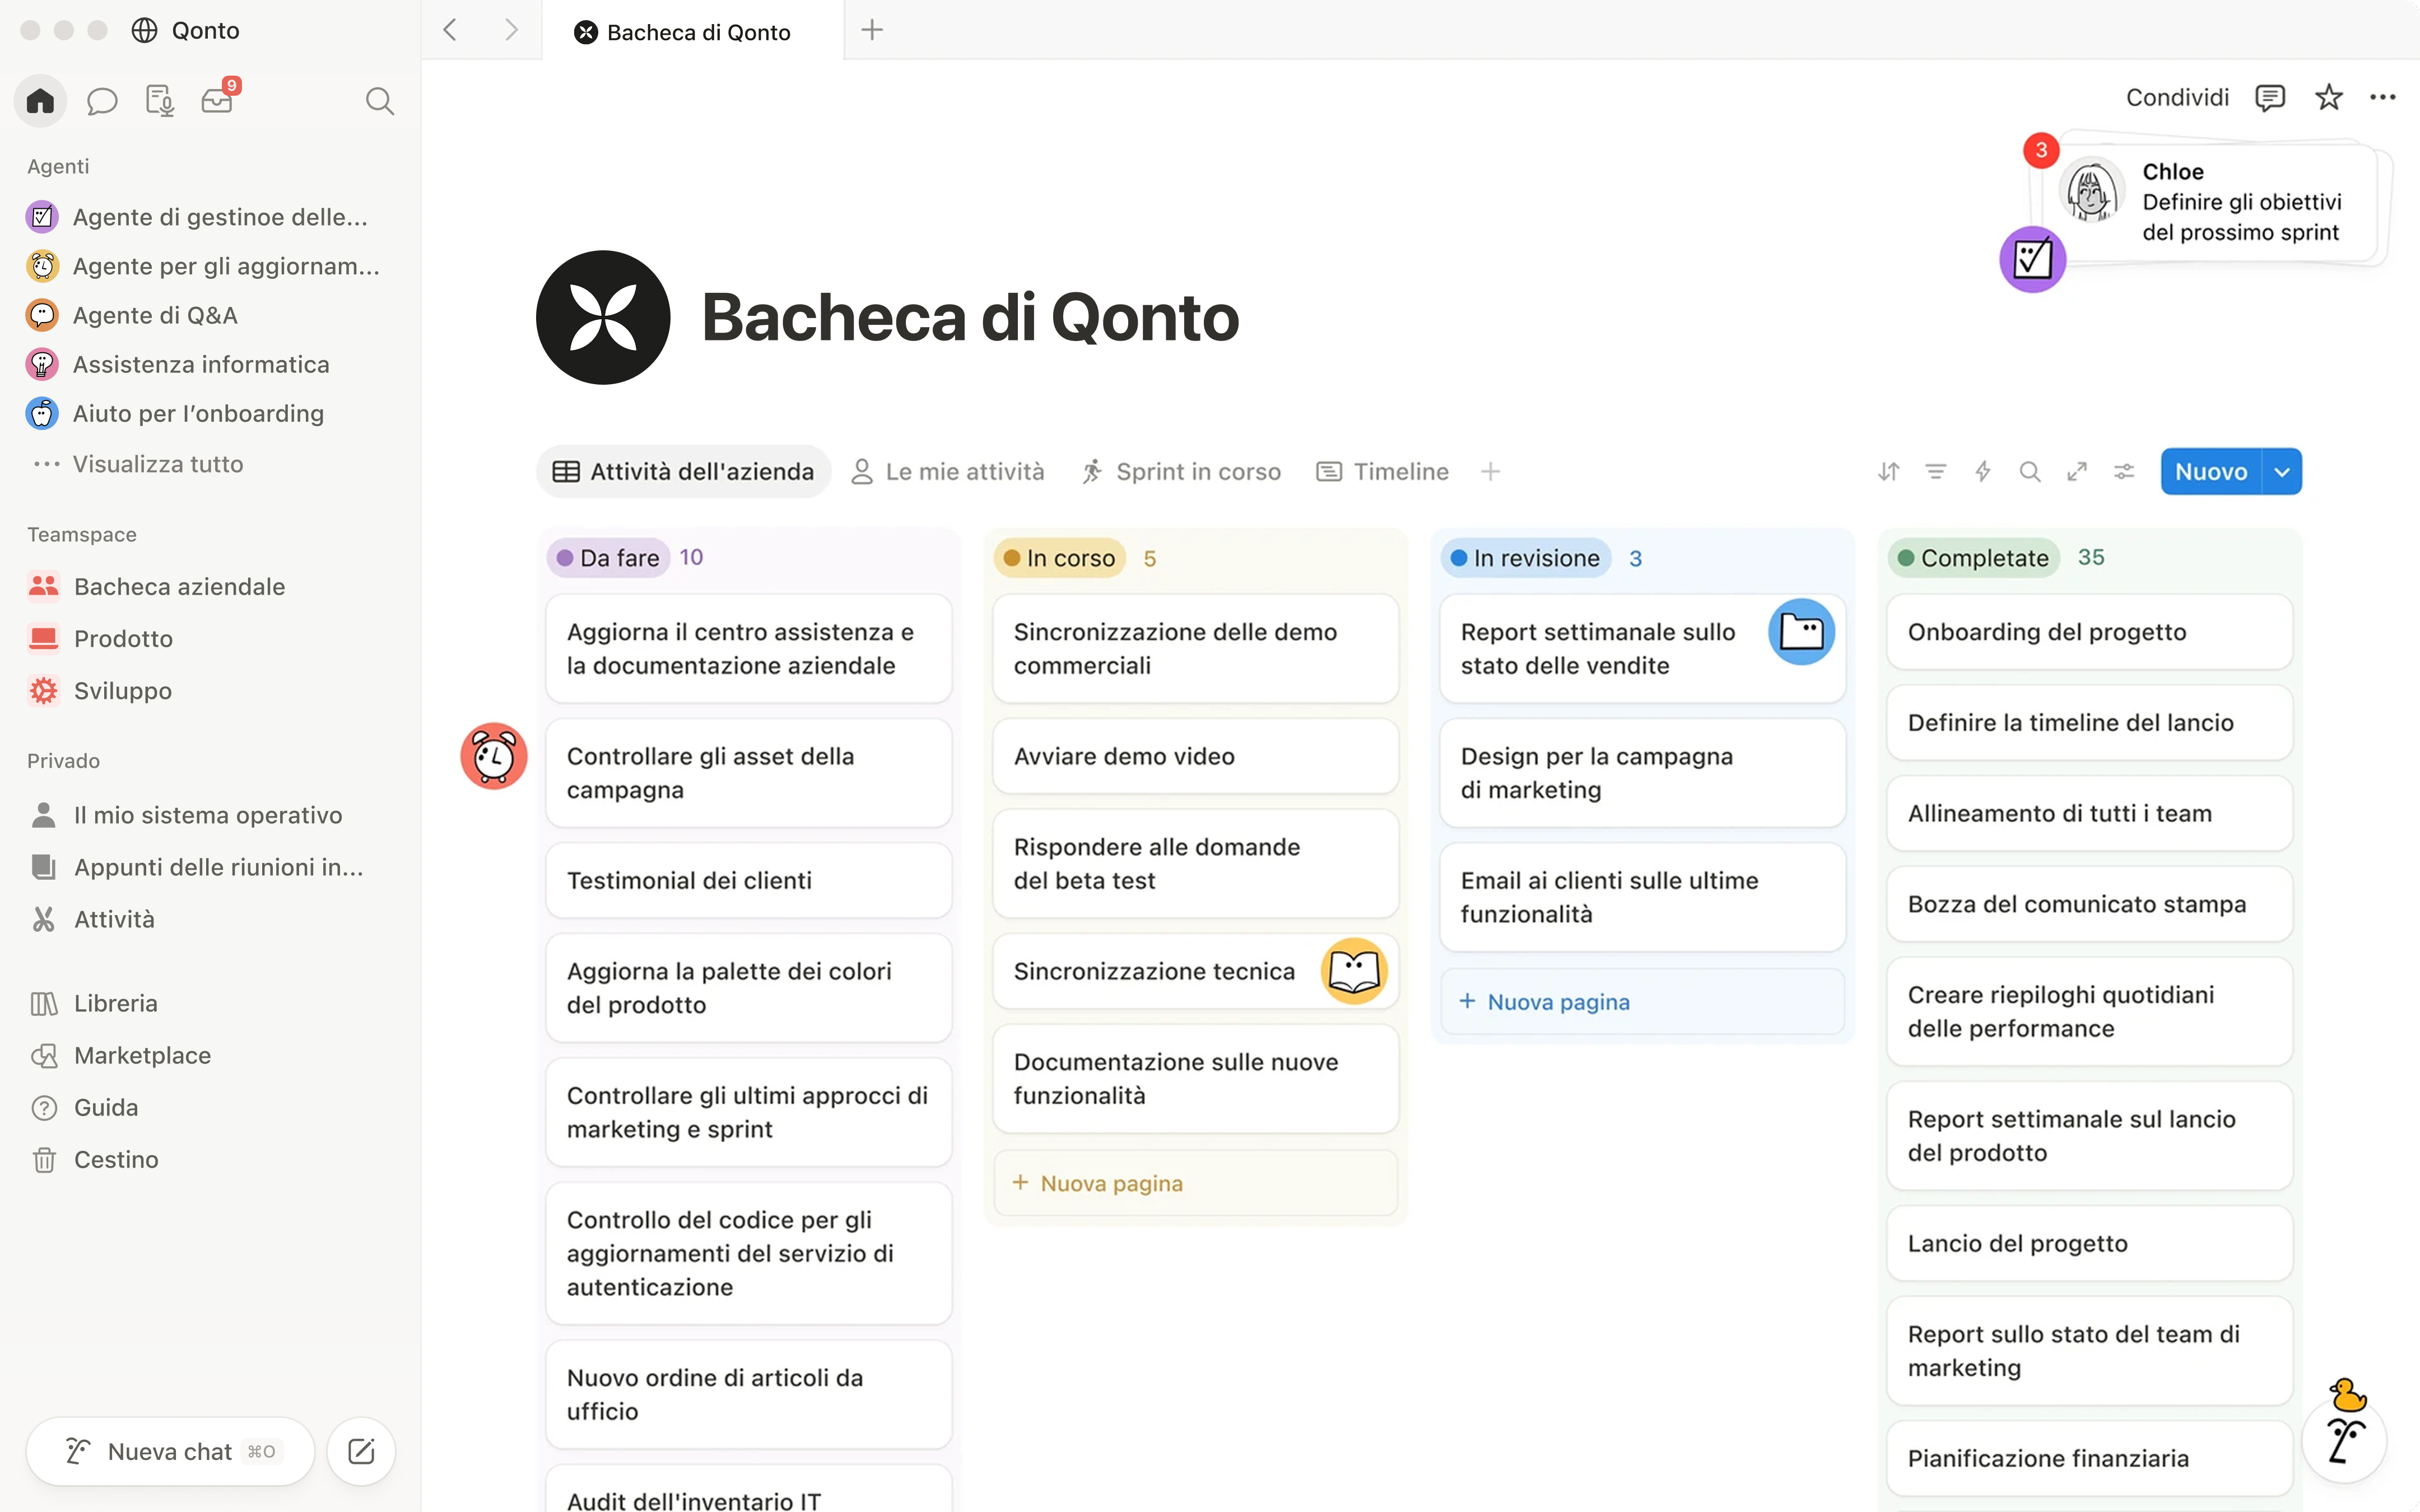The image size is (2420, 1512).
Task: Switch to Sprint in corso view
Action: click(1181, 472)
